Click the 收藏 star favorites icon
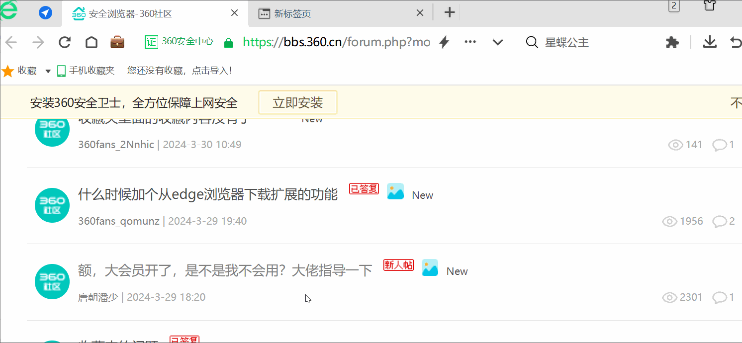Image resolution: width=742 pixels, height=343 pixels. pyautogui.click(x=8, y=71)
